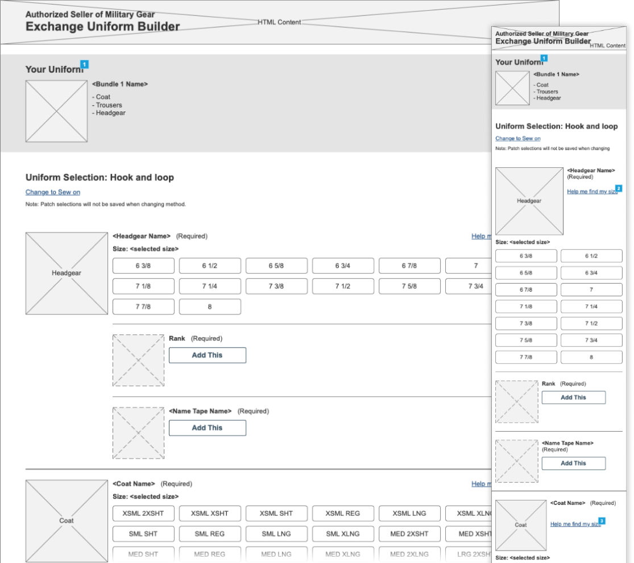The image size is (634, 563).
Task: Select headgear size 6 3/8
Action: tap(142, 266)
